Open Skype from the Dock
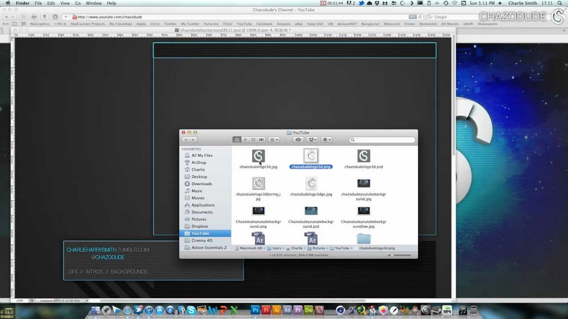The height and width of the screenshot is (319, 568). [191, 310]
